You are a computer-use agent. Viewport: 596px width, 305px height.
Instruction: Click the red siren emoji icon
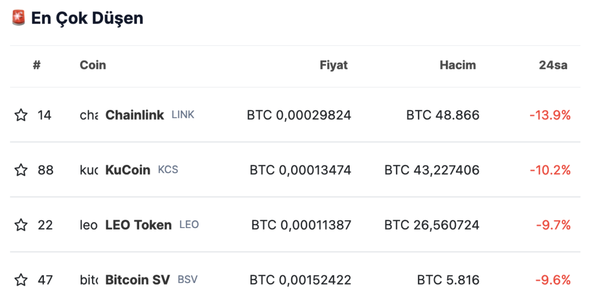tap(18, 18)
